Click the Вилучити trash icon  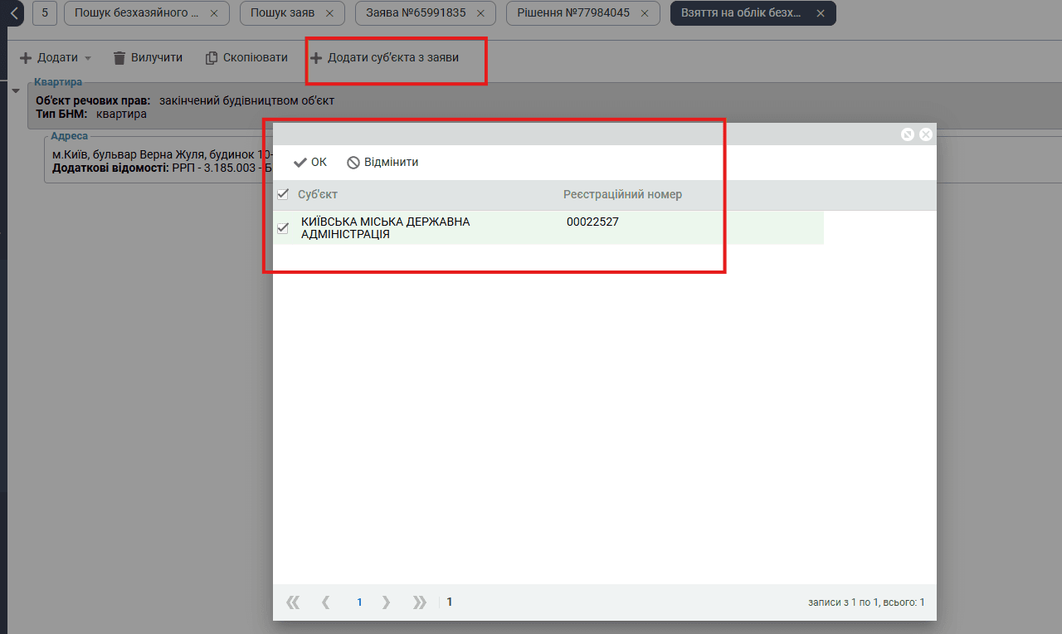[x=119, y=57]
